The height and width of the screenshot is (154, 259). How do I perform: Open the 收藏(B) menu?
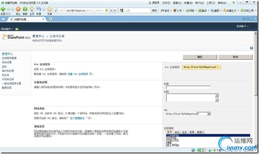click(189, 3)
